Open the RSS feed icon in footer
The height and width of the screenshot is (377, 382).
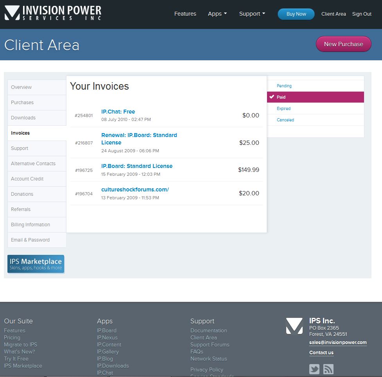point(328,369)
